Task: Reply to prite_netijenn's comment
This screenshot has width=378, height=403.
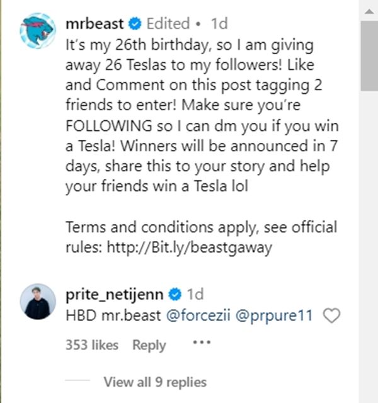Action: pos(149,345)
